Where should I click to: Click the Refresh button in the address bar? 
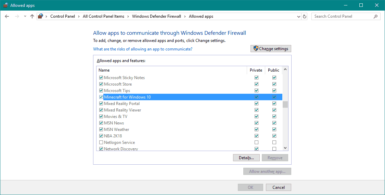(x=305, y=16)
